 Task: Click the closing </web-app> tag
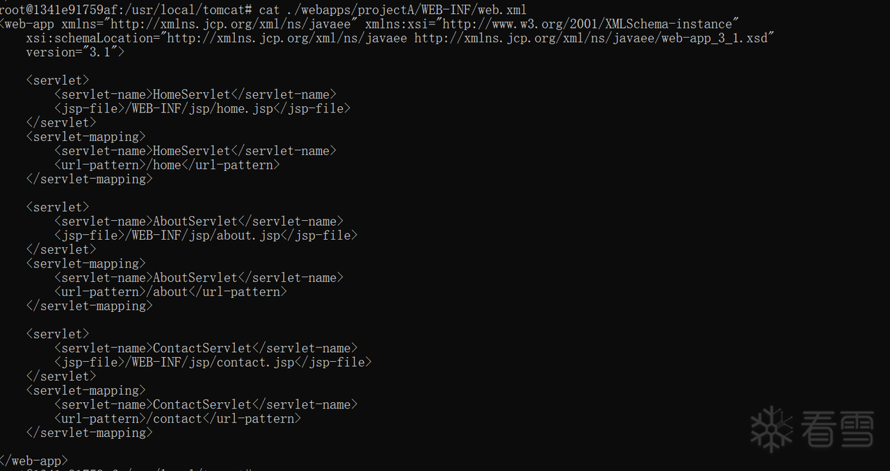pos(34,461)
